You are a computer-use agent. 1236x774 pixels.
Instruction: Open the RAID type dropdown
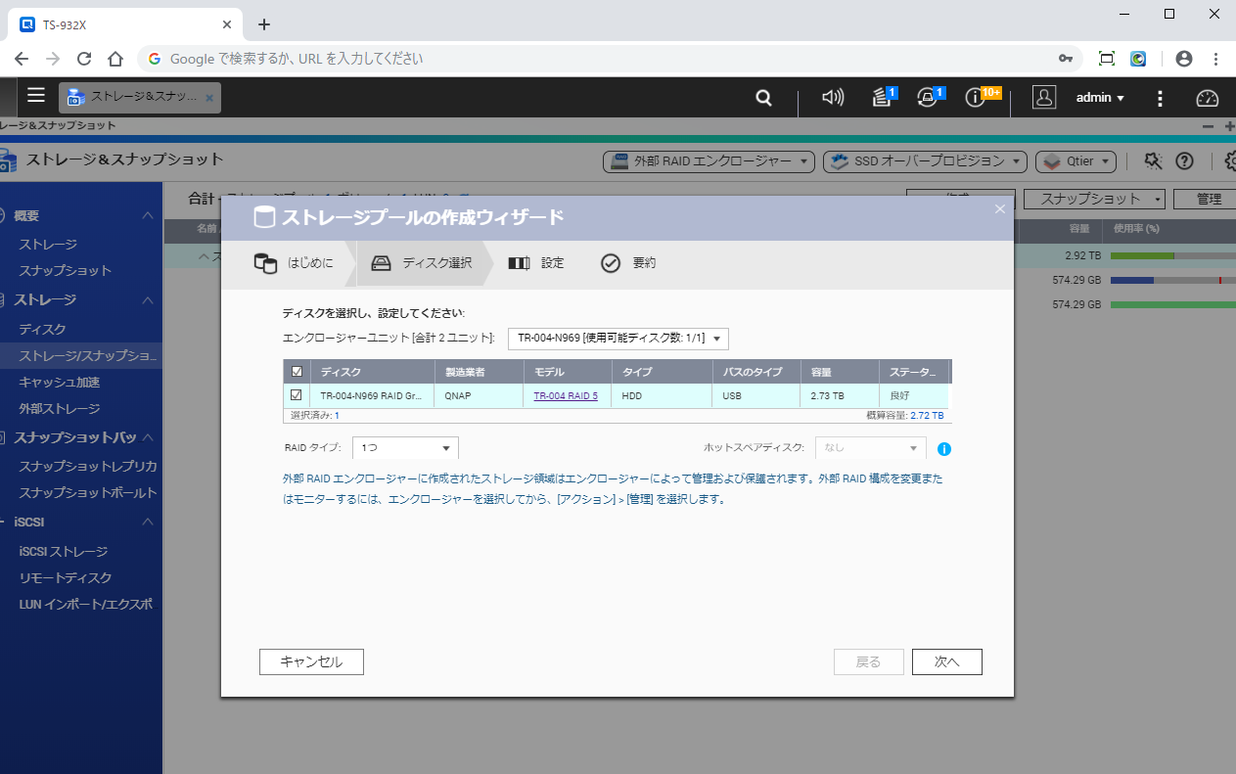[405, 448]
